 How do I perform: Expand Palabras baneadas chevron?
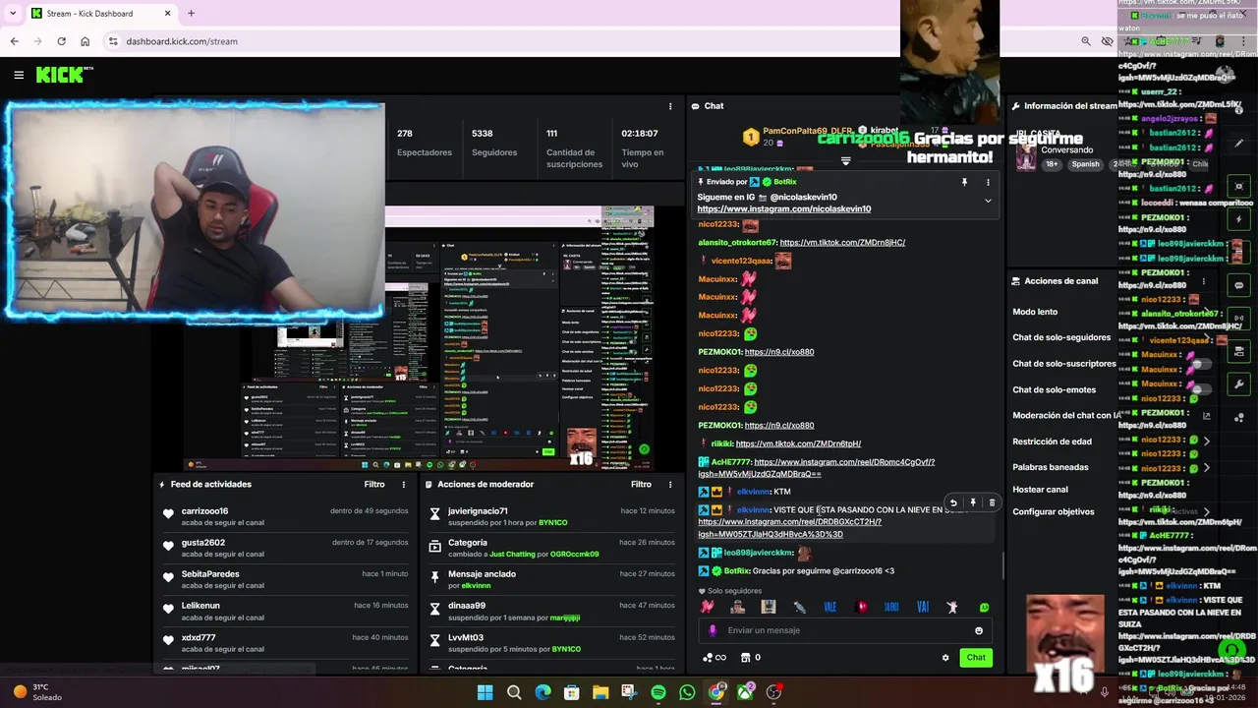(x=1207, y=467)
